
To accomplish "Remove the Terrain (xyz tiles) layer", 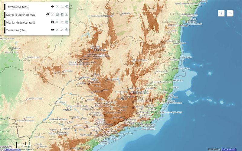I will pyautogui.click(x=57, y=6).
